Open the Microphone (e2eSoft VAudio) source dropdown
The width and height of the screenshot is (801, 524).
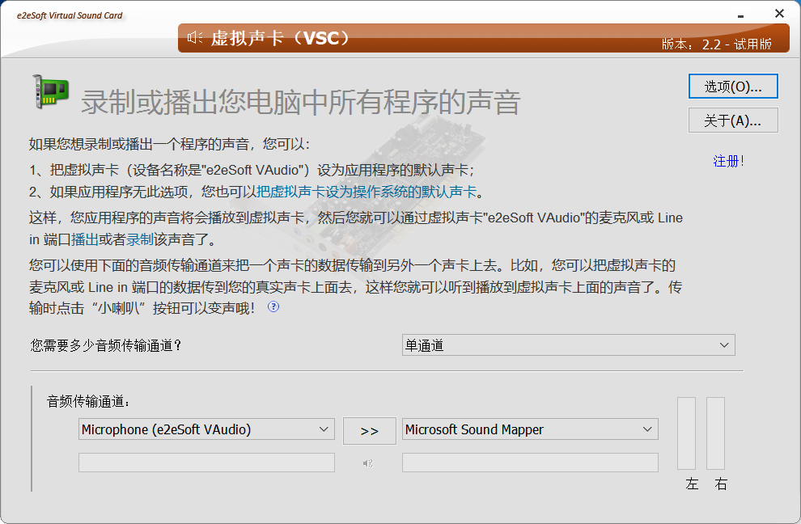point(206,429)
